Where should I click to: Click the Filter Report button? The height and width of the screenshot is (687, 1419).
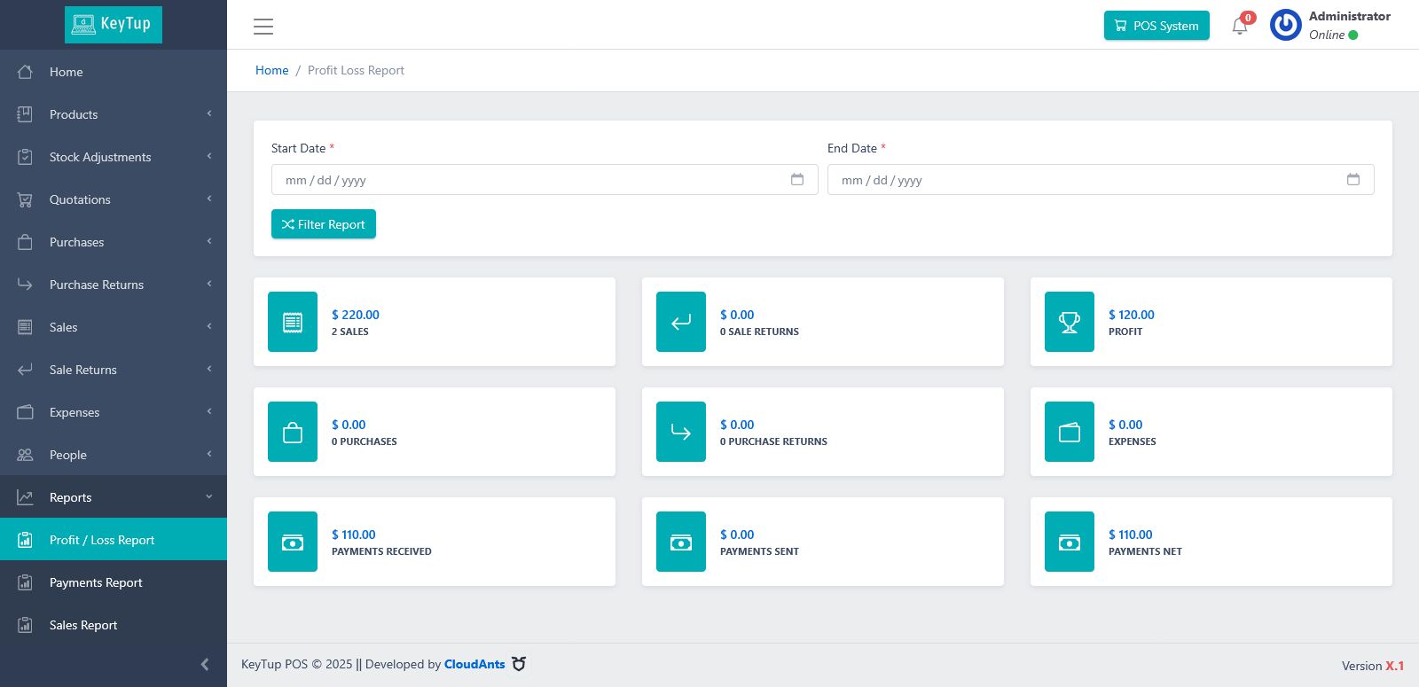point(324,224)
